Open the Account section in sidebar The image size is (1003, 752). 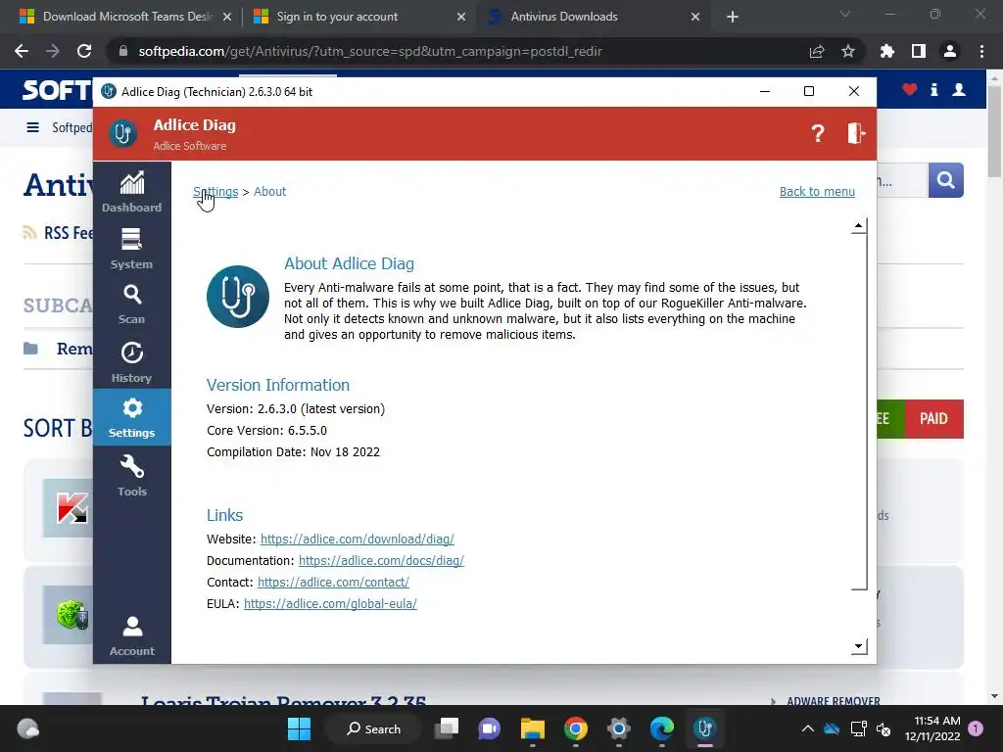click(x=132, y=635)
